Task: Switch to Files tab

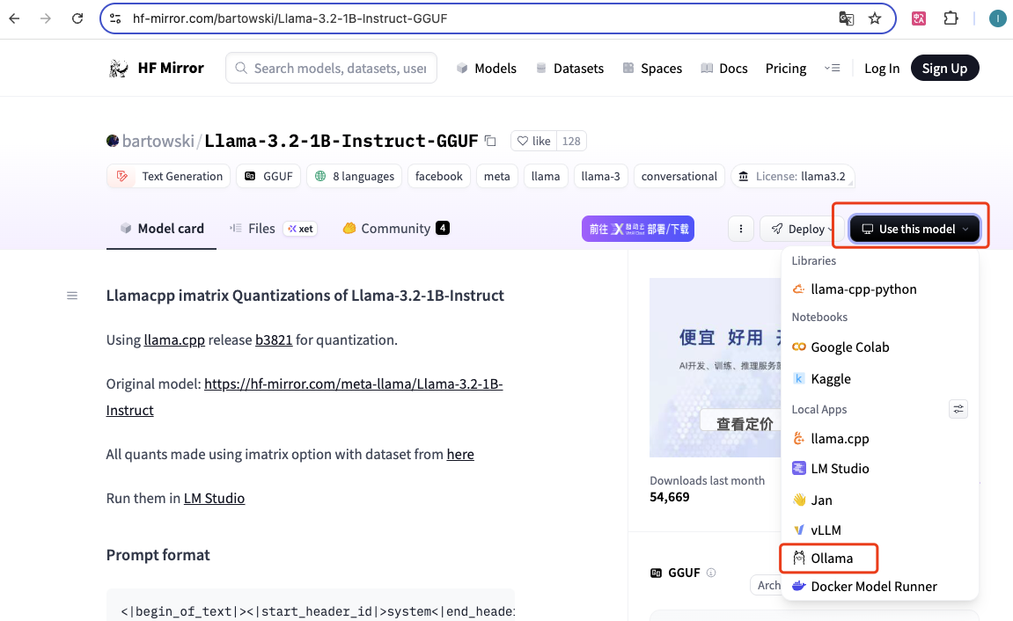Action: (x=272, y=229)
